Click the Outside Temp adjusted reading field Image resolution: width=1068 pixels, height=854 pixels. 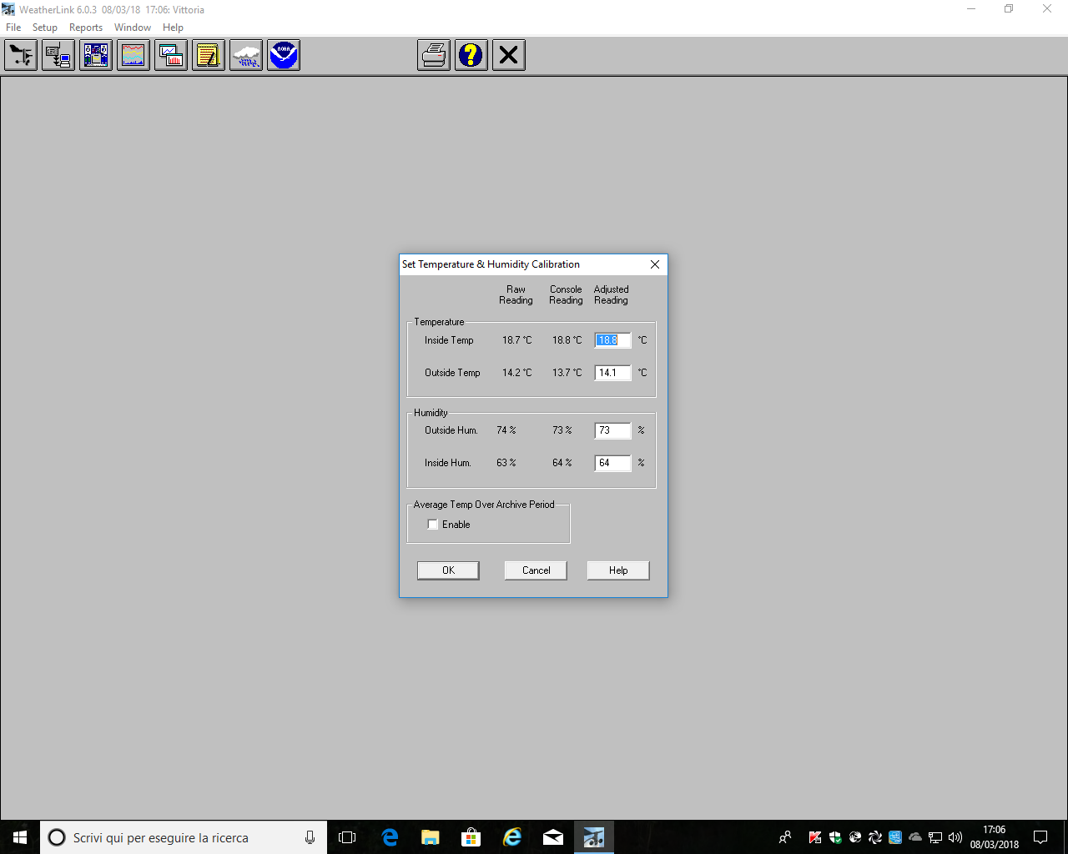point(612,373)
